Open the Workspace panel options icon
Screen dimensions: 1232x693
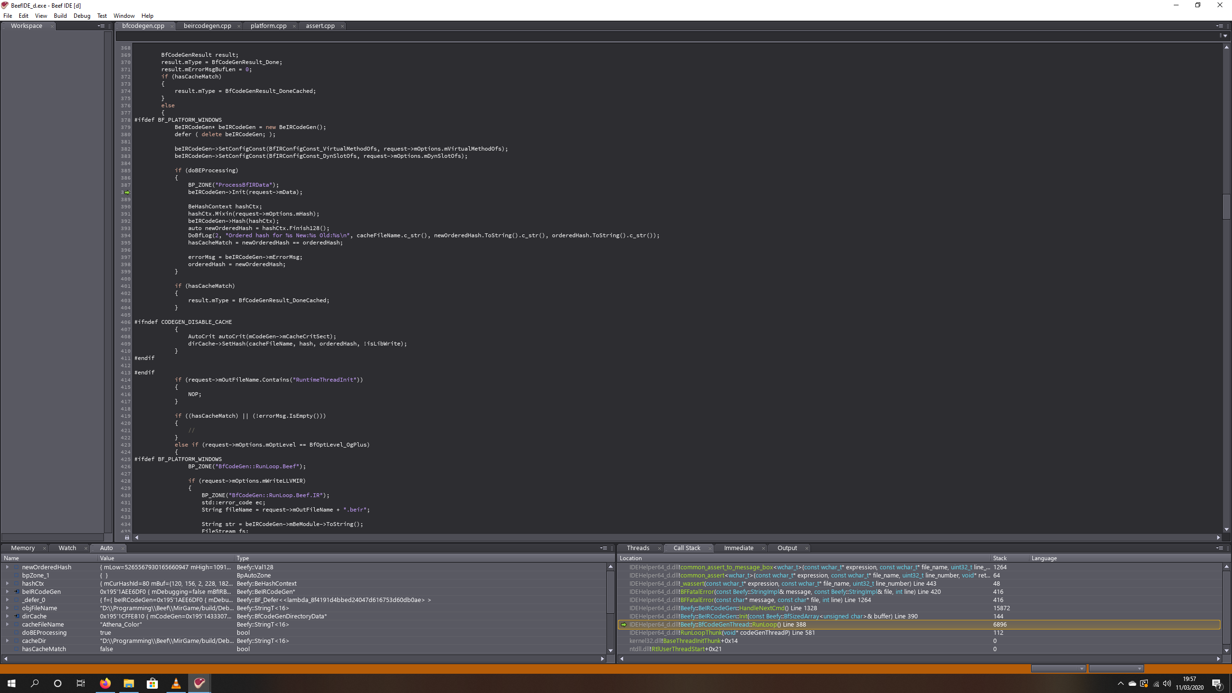(x=102, y=26)
